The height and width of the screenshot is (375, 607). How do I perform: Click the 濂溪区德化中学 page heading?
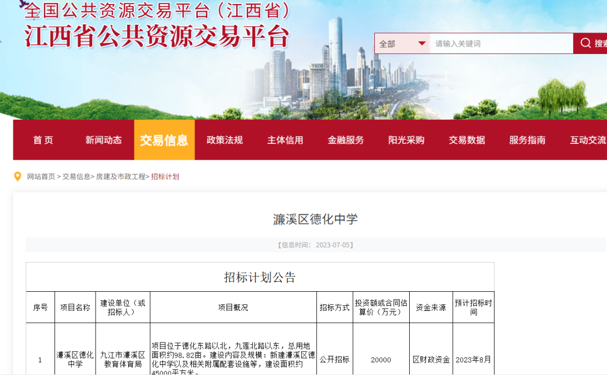pyautogui.click(x=315, y=219)
